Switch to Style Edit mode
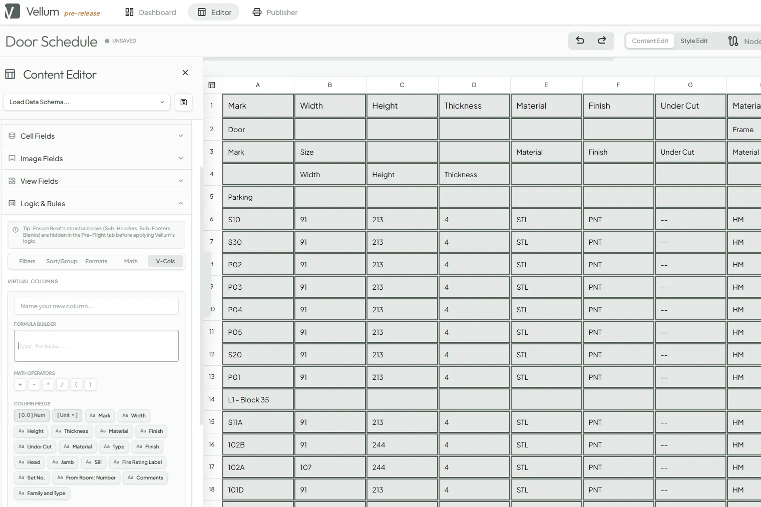Screen dimensions: 761x507 click(x=693, y=41)
